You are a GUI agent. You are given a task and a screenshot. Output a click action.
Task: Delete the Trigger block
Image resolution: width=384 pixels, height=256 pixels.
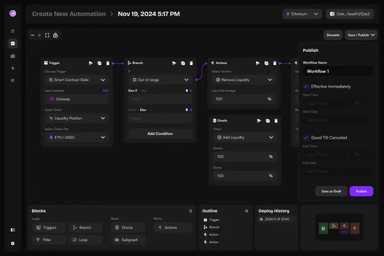click(x=108, y=63)
